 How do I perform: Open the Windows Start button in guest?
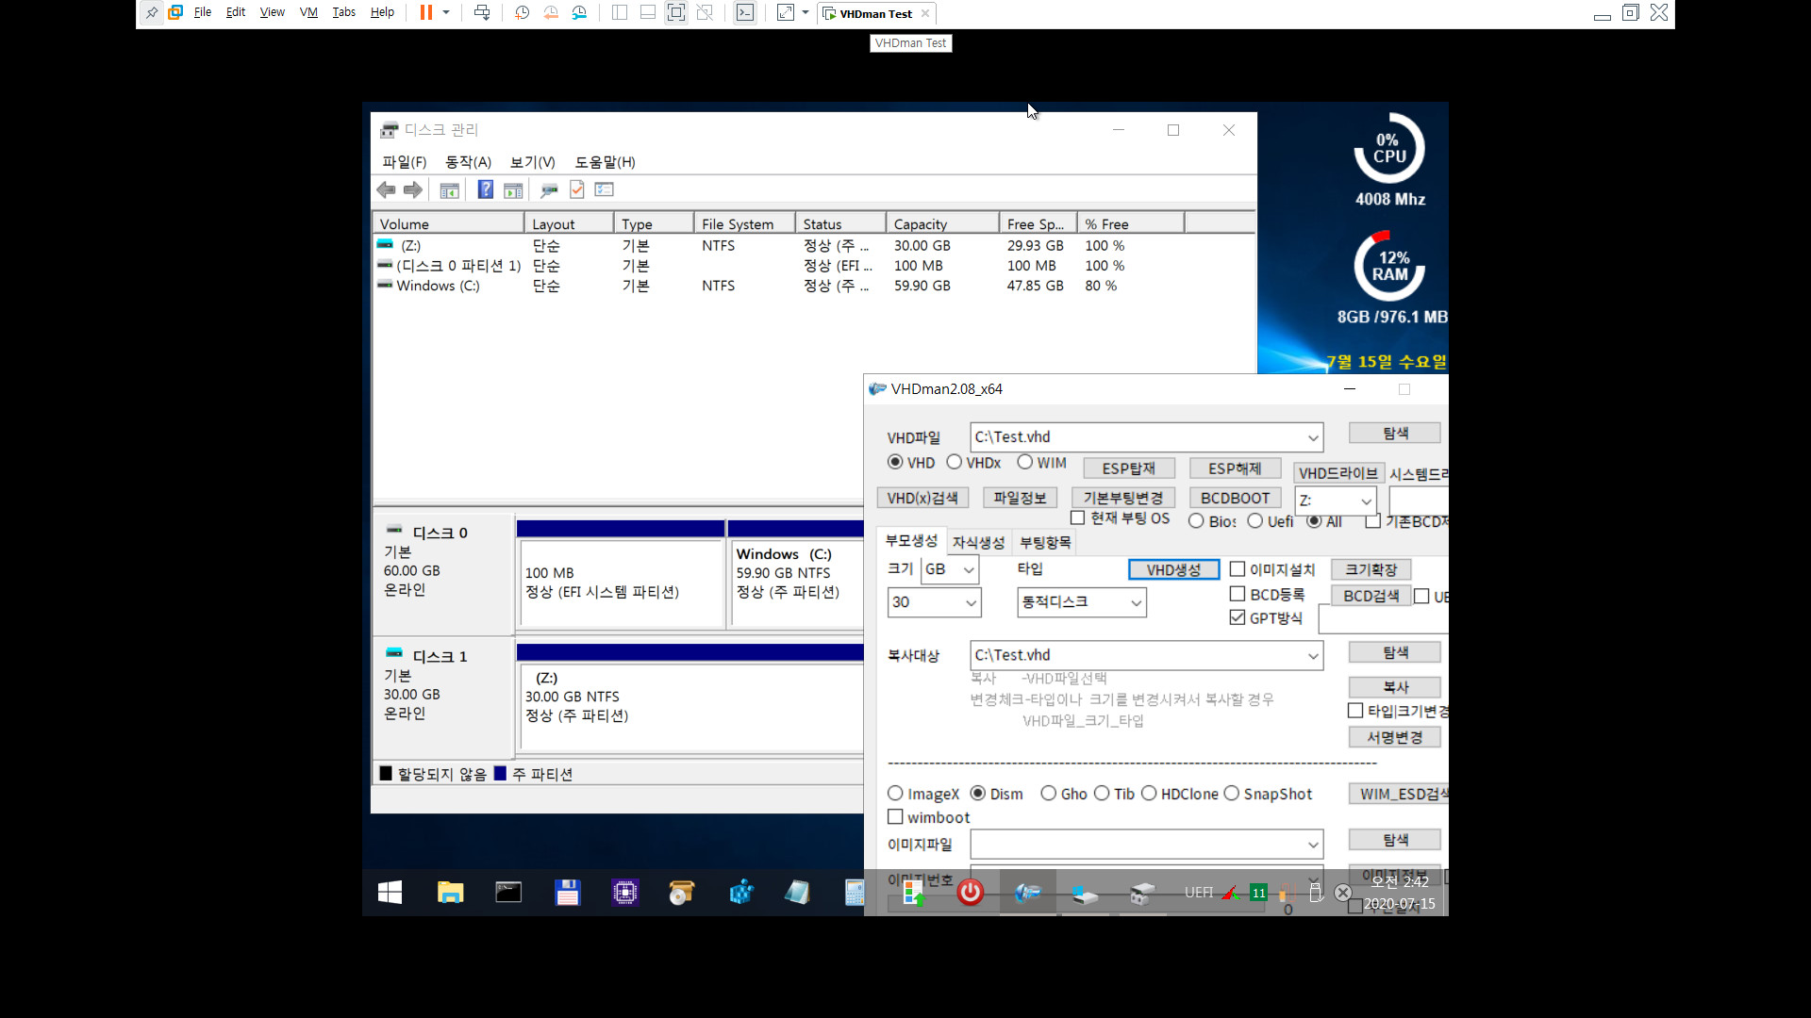coord(390,892)
